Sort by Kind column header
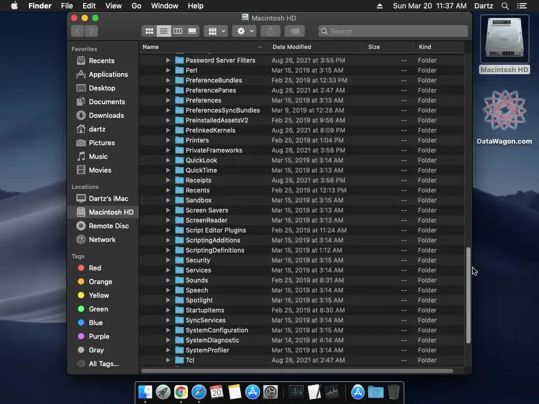The image size is (539, 404). [x=438, y=47]
